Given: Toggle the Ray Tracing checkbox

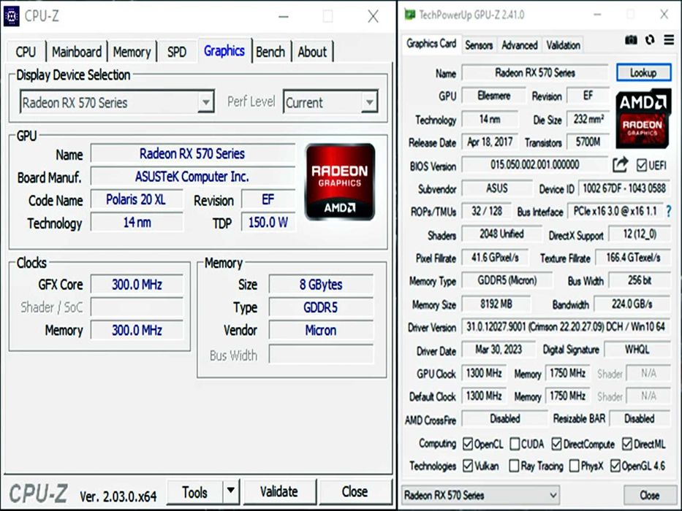Looking at the screenshot, I should click(514, 466).
